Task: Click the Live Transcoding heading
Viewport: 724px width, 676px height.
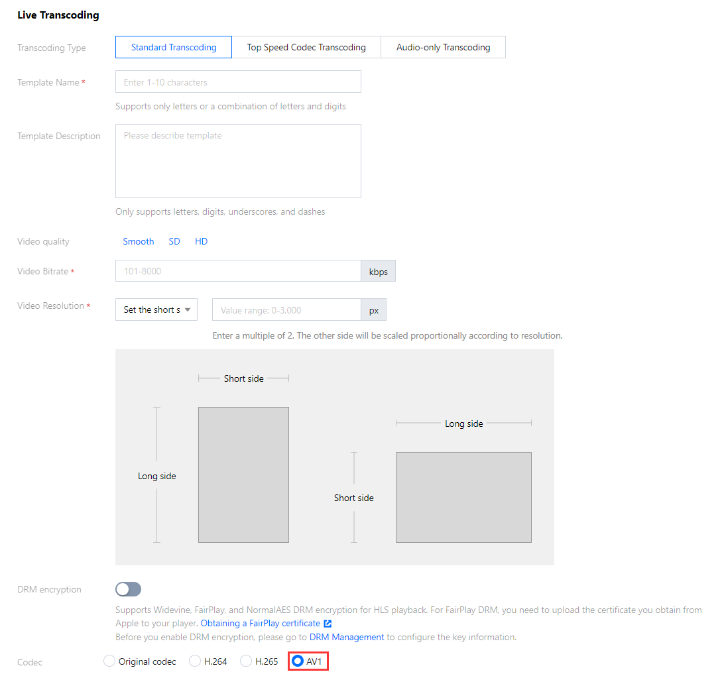Action: pyautogui.click(x=58, y=15)
